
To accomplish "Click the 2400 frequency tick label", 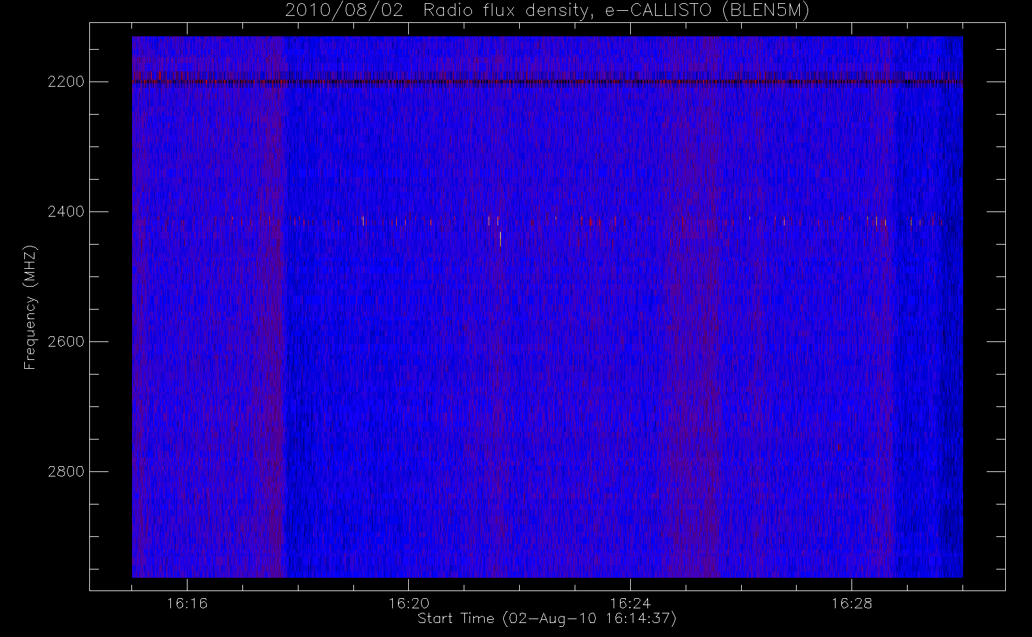I will [x=66, y=211].
